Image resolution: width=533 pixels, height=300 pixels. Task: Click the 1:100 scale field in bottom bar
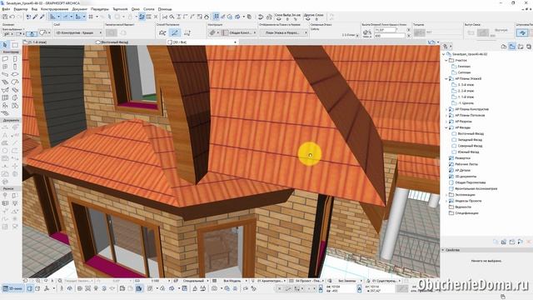[155, 281]
